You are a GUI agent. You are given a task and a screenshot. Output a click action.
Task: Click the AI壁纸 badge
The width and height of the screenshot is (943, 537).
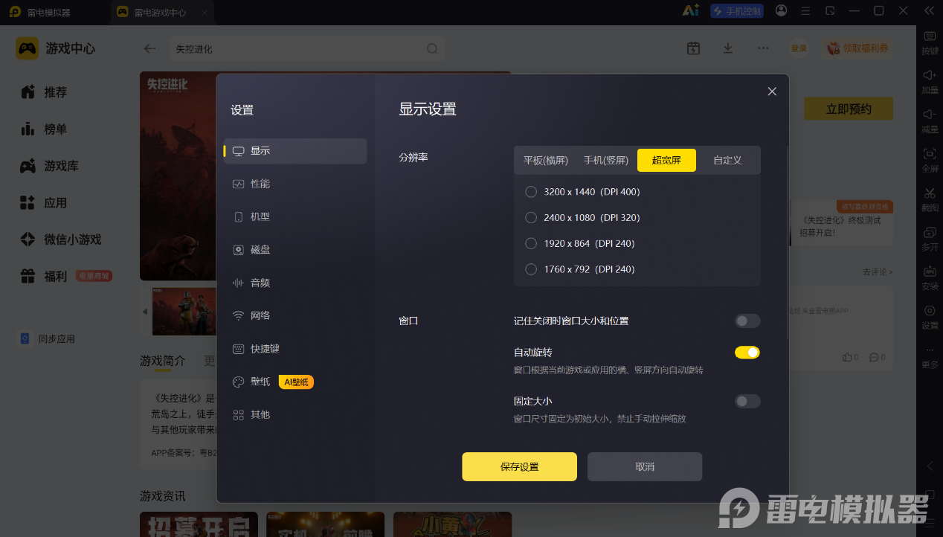(x=296, y=382)
